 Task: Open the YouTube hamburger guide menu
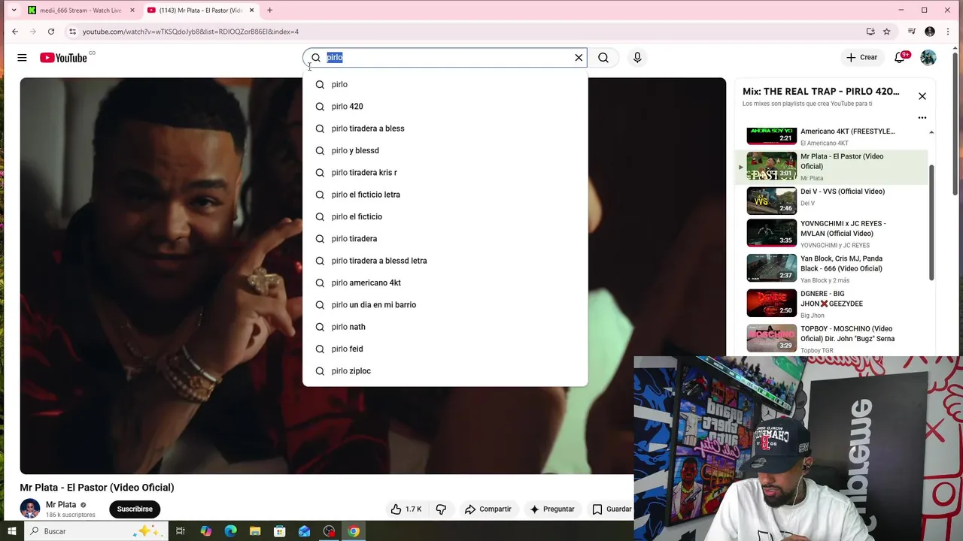[x=22, y=58]
